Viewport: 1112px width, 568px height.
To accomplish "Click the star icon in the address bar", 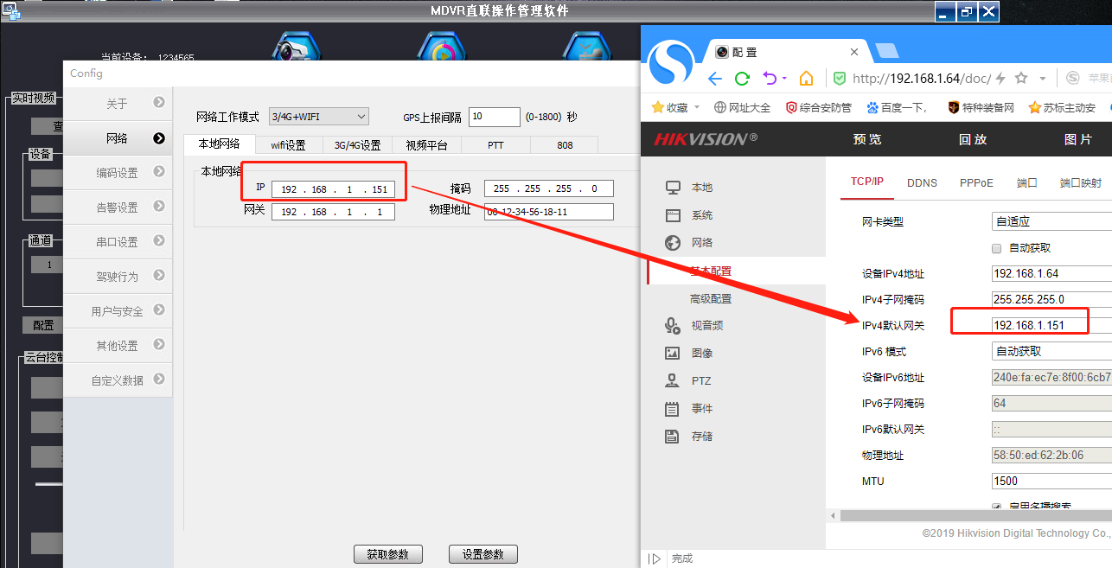I will [x=1021, y=79].
